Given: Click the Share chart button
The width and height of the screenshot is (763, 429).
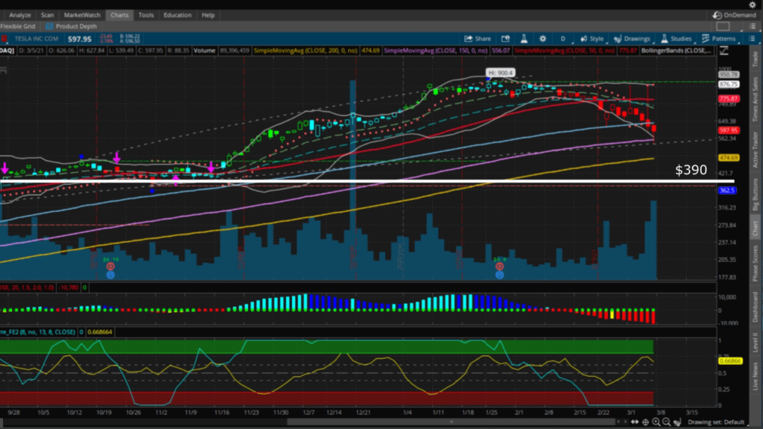Looking at the screenshot, I should click(478, 39).
